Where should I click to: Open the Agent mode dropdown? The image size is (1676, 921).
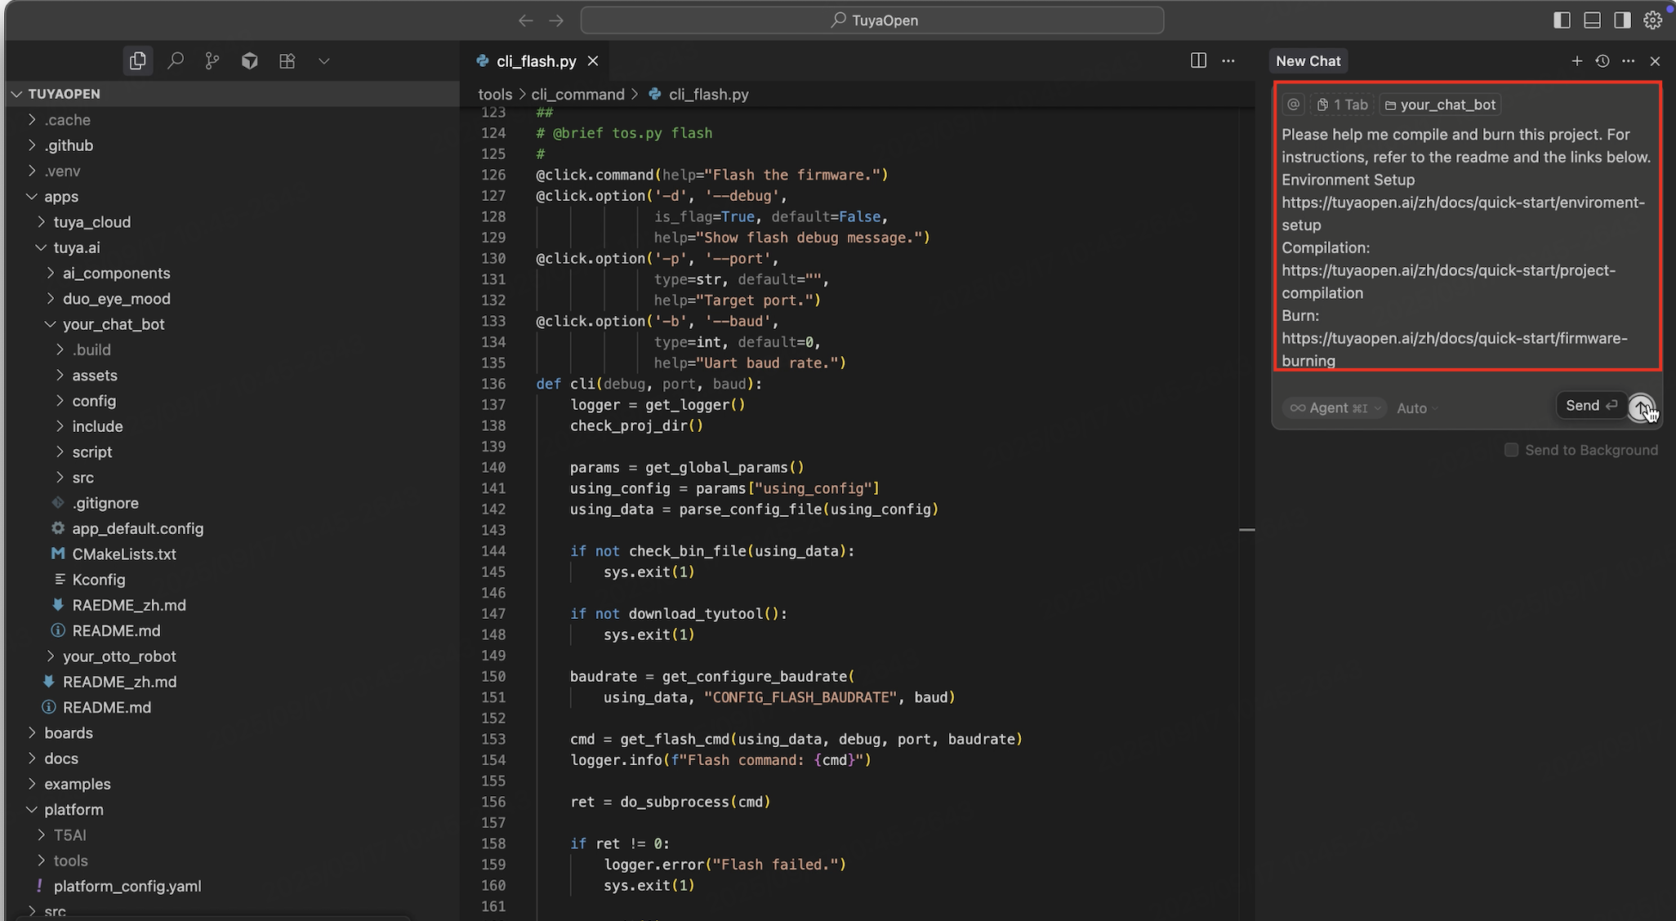tap(1334, 407)
